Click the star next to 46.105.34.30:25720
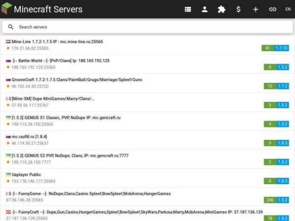The height and width of the screenshot is (221, 295). pyautogui.click(x=8, y=86)
